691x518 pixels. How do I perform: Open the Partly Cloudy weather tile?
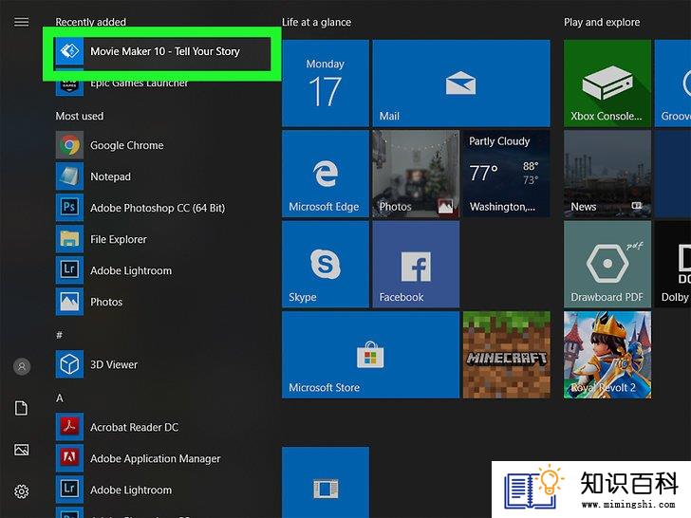pyautogui.click(x=506, y=174)
